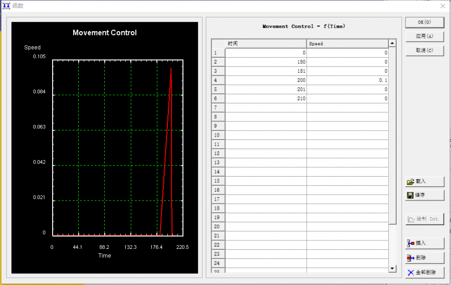The image size is (451, 285).
Task: Click the delete all (全部删除) X icon
Action: click(x=410, y=272)
